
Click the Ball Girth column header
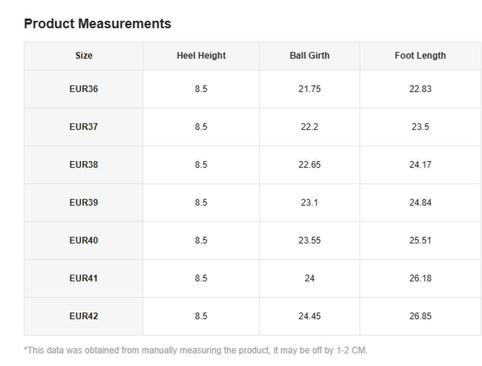309,55
